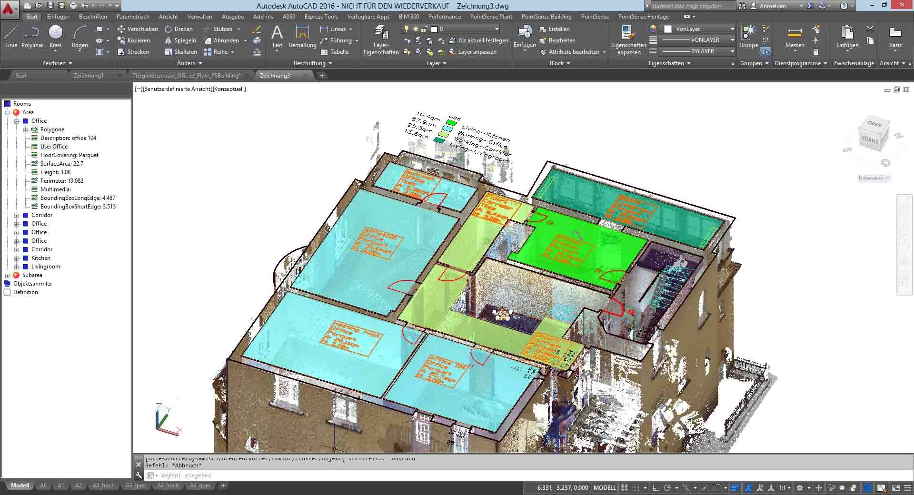914x495 pixels.
Task: Collapse the Area node in tree
Action: pyautogui.click(x=8, y=112)
